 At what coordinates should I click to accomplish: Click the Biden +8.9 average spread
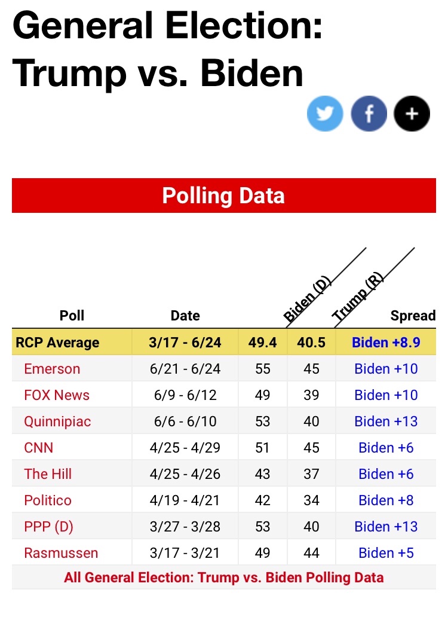pos(385,343)
